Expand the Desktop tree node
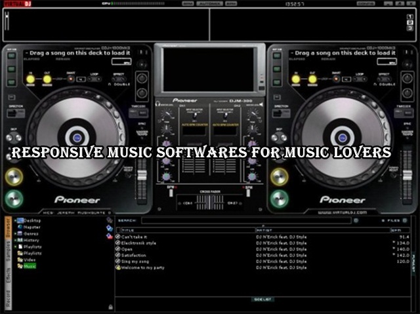Image resolution: width=420 pixels, height=314 pixels. tap(15, 221)
